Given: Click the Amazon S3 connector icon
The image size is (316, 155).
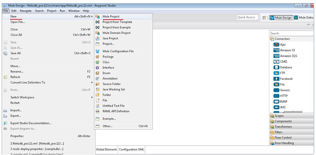Looking at the screenshot, I should pos(276,50).
